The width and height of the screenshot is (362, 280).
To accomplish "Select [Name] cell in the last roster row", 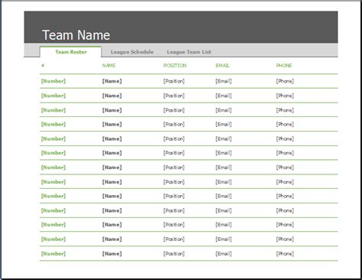I will [112, 254].
